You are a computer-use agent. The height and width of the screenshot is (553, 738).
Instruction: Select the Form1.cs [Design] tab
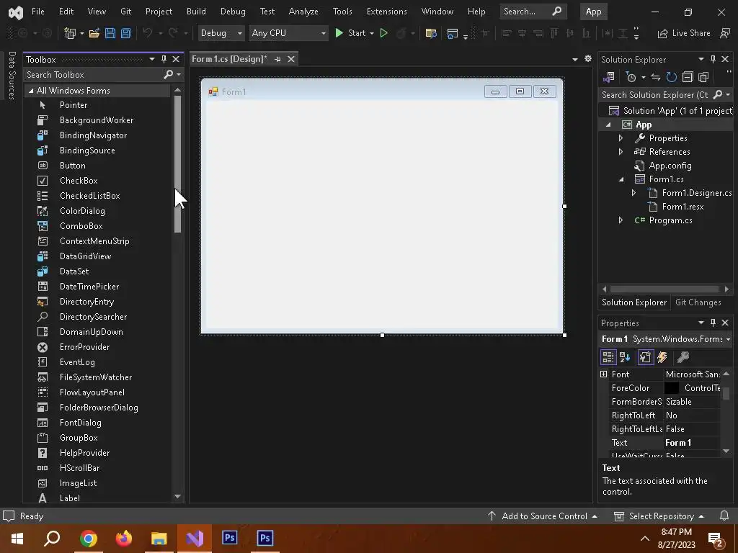click(x=229, y=59)
